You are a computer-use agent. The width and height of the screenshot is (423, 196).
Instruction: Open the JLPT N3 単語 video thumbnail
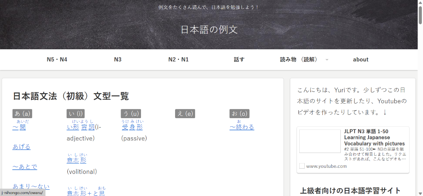pos(320,141)
